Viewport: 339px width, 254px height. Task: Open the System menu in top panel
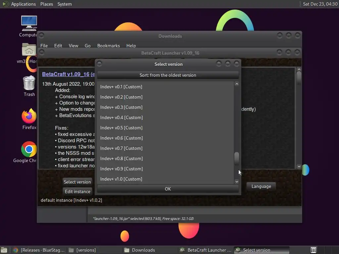[65, 4]
